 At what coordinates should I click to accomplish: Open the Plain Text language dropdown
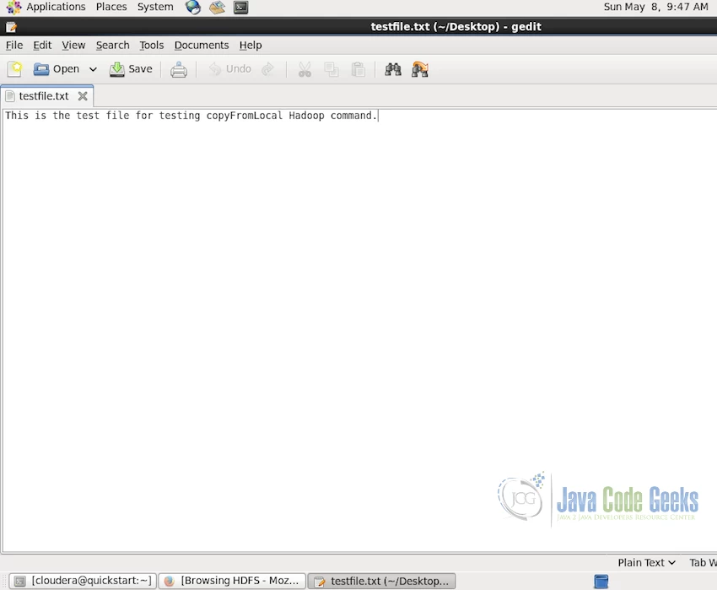pos(646,563)
